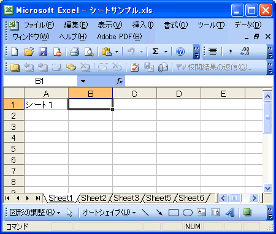Click the Insert Function fx icon
This screenshot has width=276, height=234.
pyautogui.click(x=120, y=81)
